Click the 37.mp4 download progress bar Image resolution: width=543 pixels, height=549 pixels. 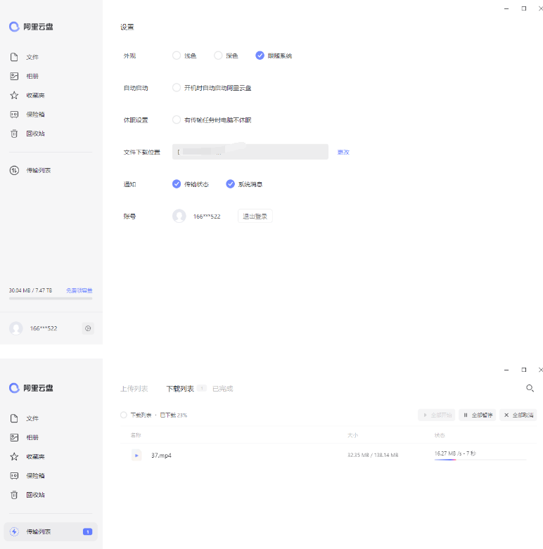480,459
